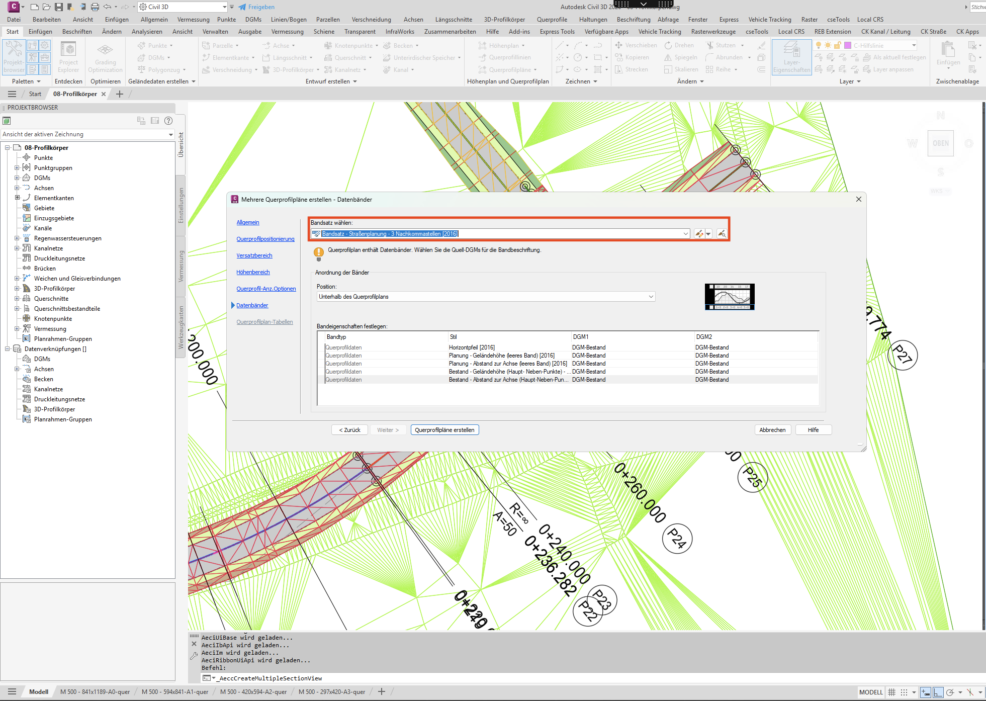986x701 pixels.
Task: Collapse the Datenverknüpfungen tree node
Action: coord(8,349)
